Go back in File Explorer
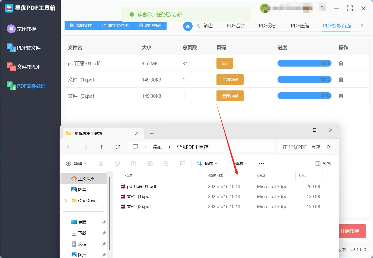373x258 pixels. 69,147
